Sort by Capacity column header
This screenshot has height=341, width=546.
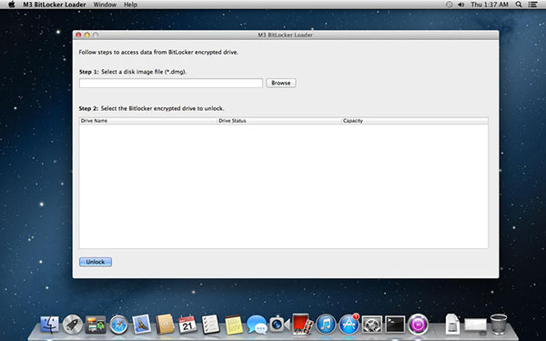pos(415,121)
